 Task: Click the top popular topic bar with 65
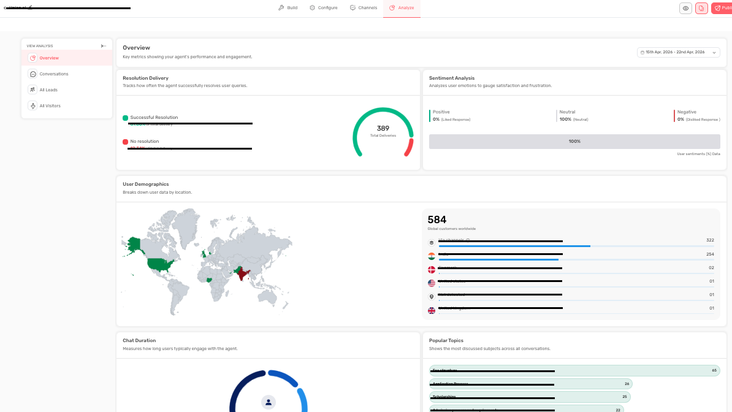[x=574, y=370]
